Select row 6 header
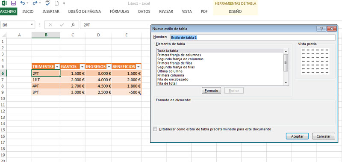342x162 pixels. pos(3,73)
